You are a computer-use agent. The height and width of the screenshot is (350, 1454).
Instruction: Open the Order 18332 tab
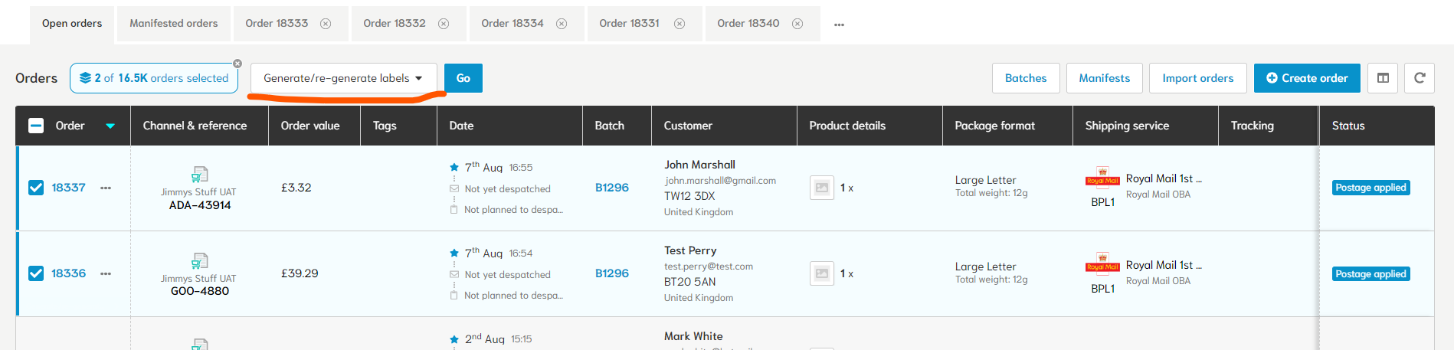[x=395, y=24]
